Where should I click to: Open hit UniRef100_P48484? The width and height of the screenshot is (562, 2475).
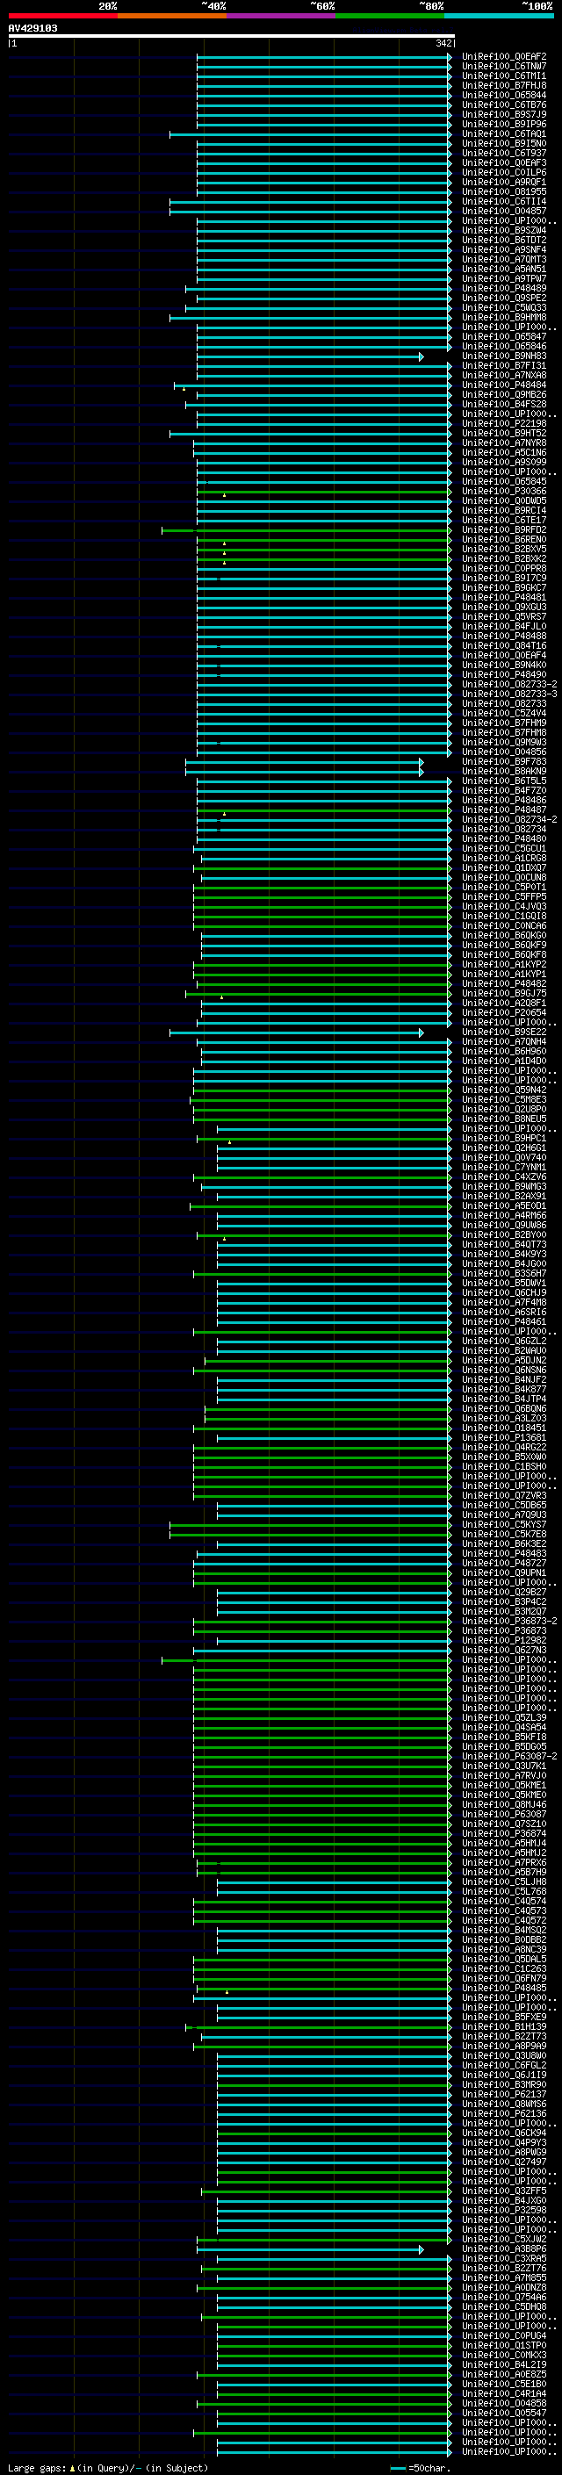(x=504, y=385)
